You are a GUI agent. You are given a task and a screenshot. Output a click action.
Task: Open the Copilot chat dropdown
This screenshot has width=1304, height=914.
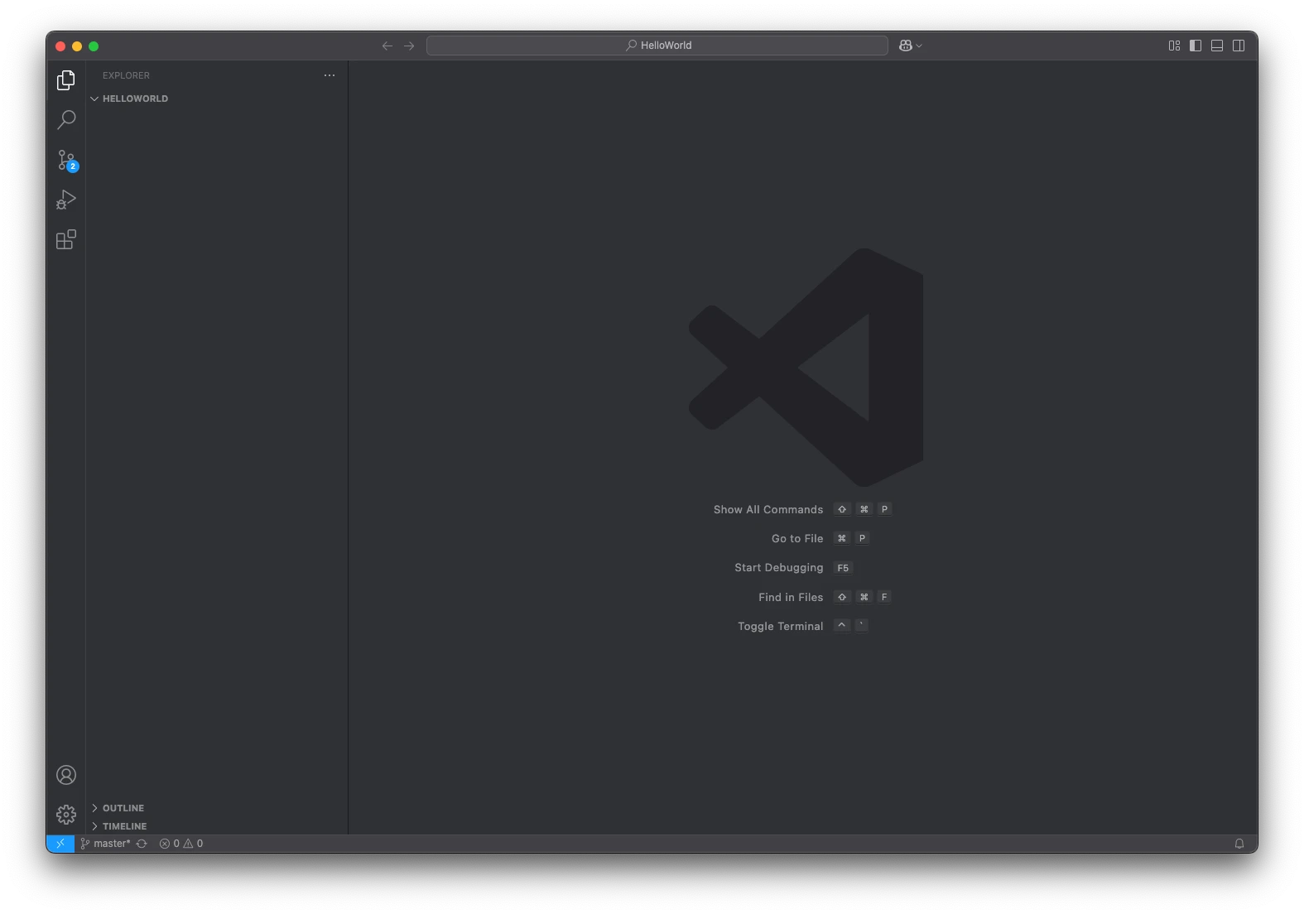pos(911,46)
